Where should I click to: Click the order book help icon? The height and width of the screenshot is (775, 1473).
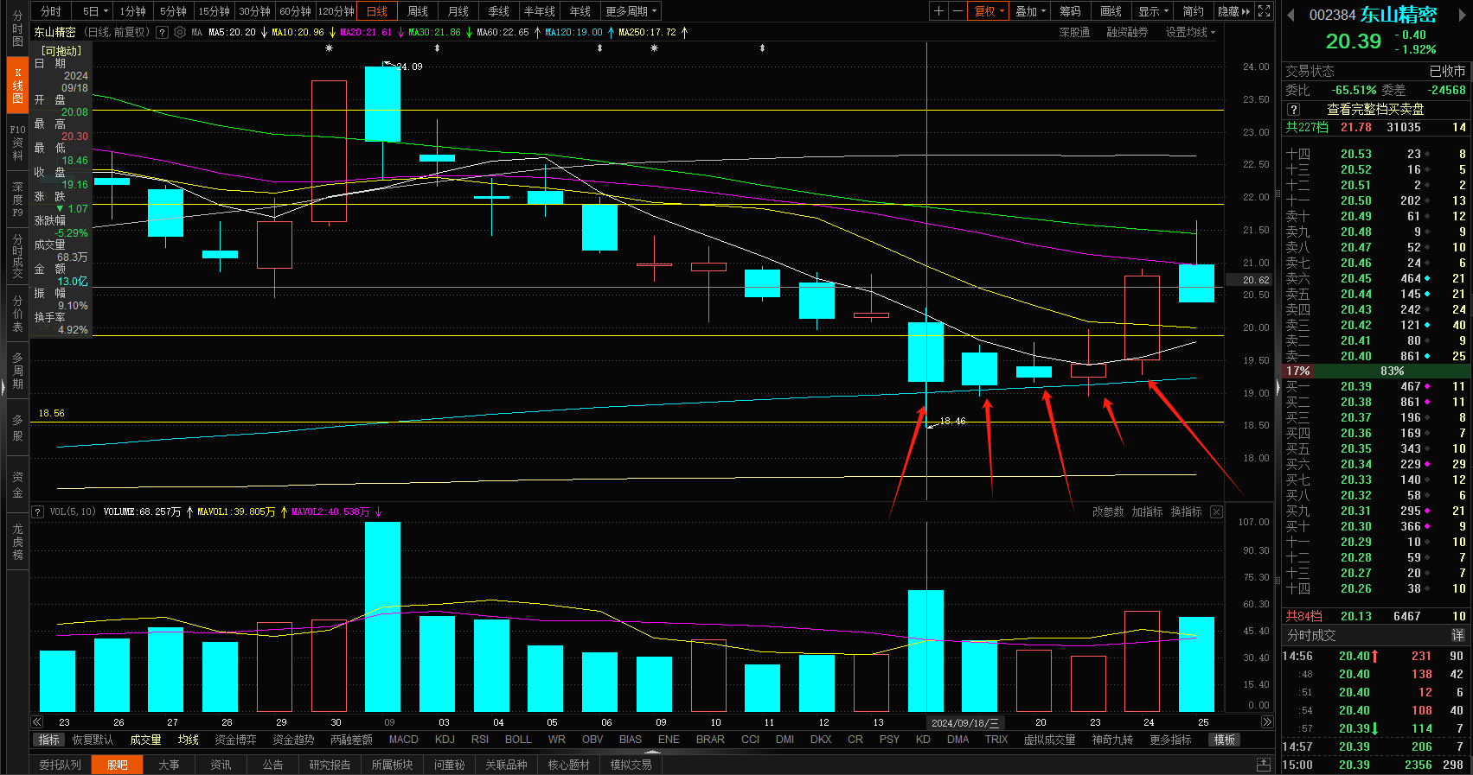1293,110
